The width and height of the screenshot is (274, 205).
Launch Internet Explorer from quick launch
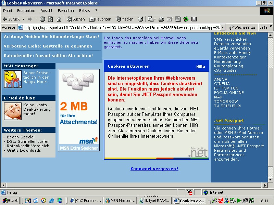pyautogui.click(x=52, y=201)
